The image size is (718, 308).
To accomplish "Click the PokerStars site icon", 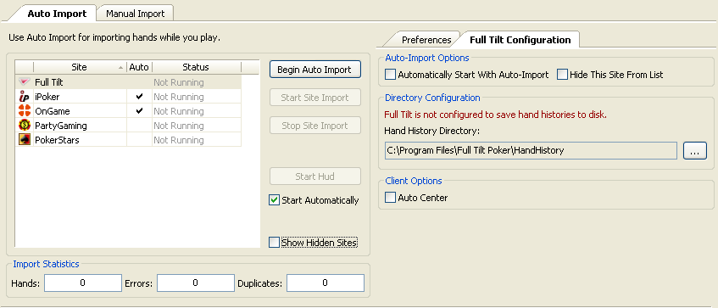I will pos(25,140).
